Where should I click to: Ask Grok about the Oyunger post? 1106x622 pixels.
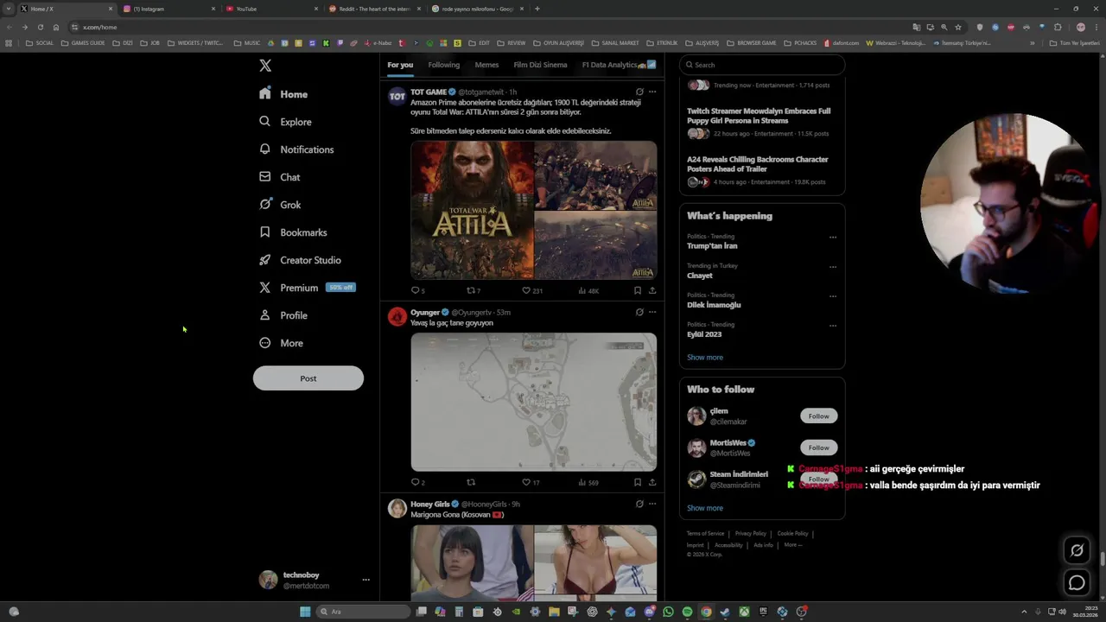[639, 312]
